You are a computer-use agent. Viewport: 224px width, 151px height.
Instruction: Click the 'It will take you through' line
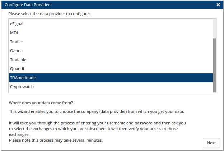coord(97,123)
